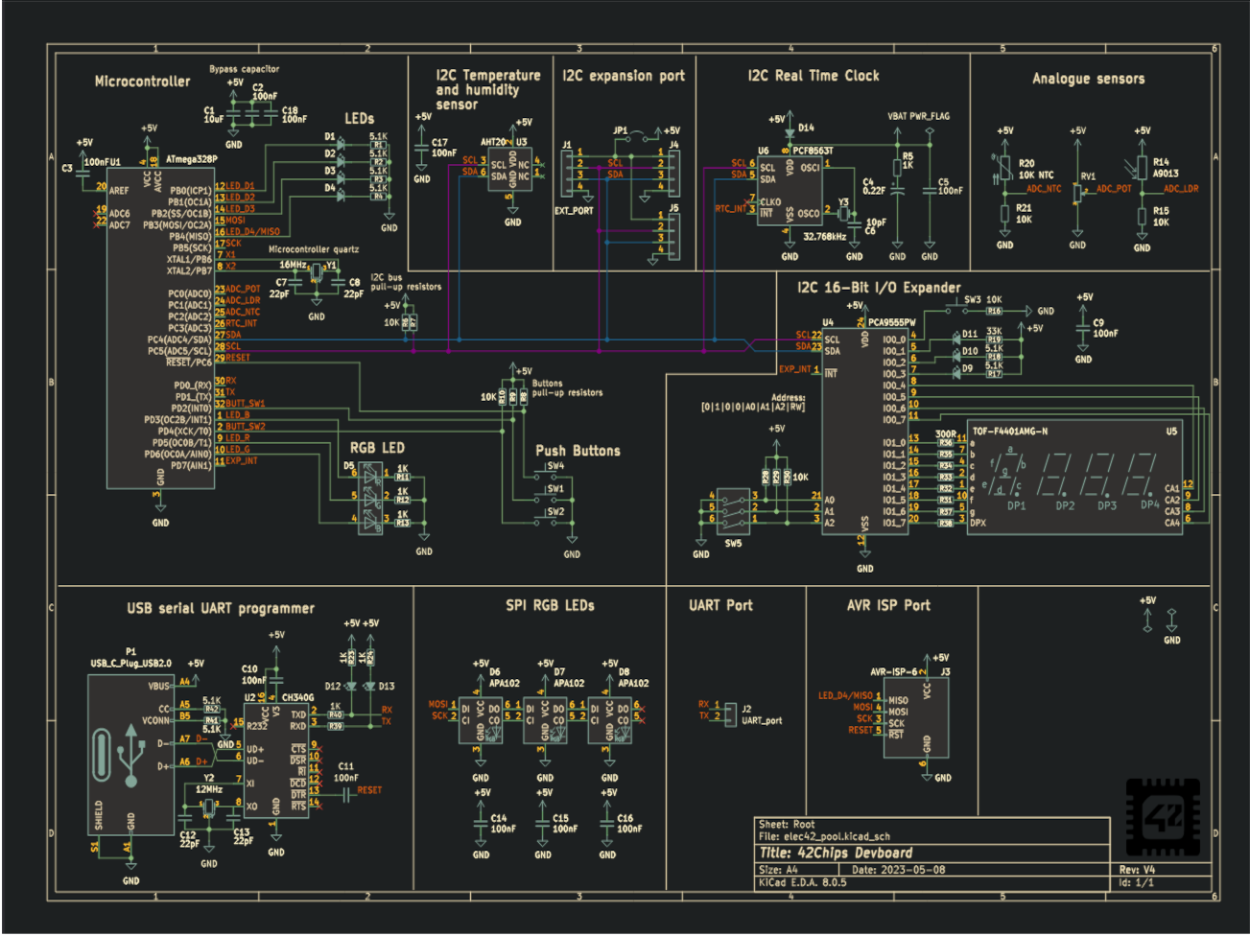
Task: Select the AHT20 sensor symbol U3
Action: (x=512, y=169)
